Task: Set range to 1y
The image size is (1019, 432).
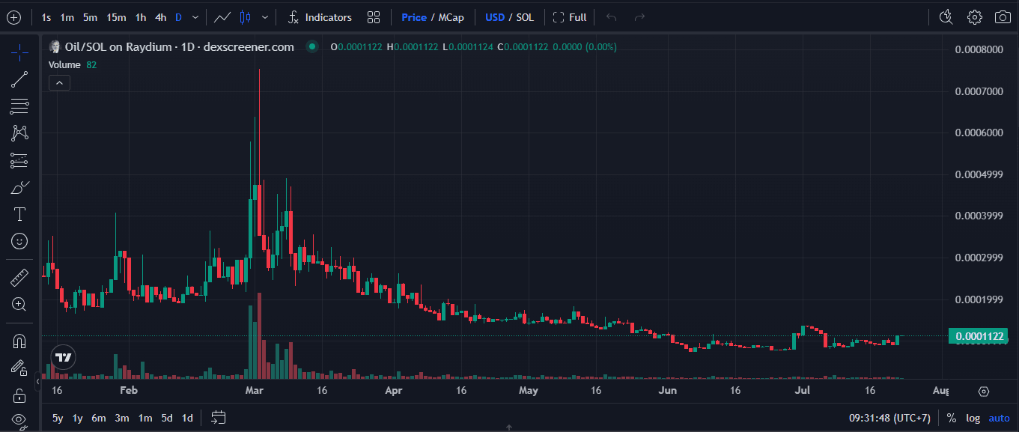Action: coord(78,418)
